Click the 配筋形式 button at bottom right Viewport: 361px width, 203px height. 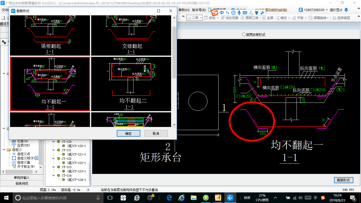(x=344, y=180)
